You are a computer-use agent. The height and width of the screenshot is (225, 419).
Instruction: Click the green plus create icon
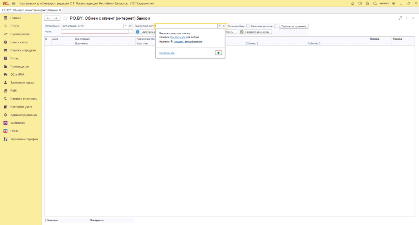pyautogui.click(x=219, y=53)
